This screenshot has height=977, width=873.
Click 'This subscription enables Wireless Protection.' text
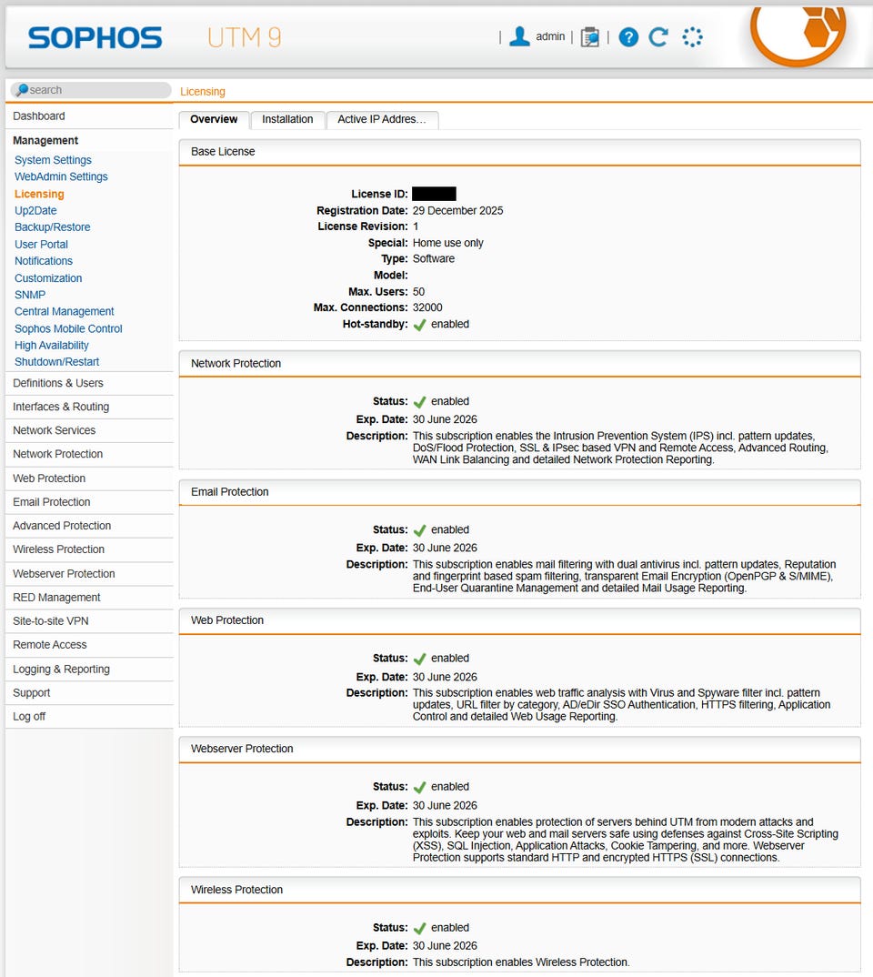(x=521, y=962)
